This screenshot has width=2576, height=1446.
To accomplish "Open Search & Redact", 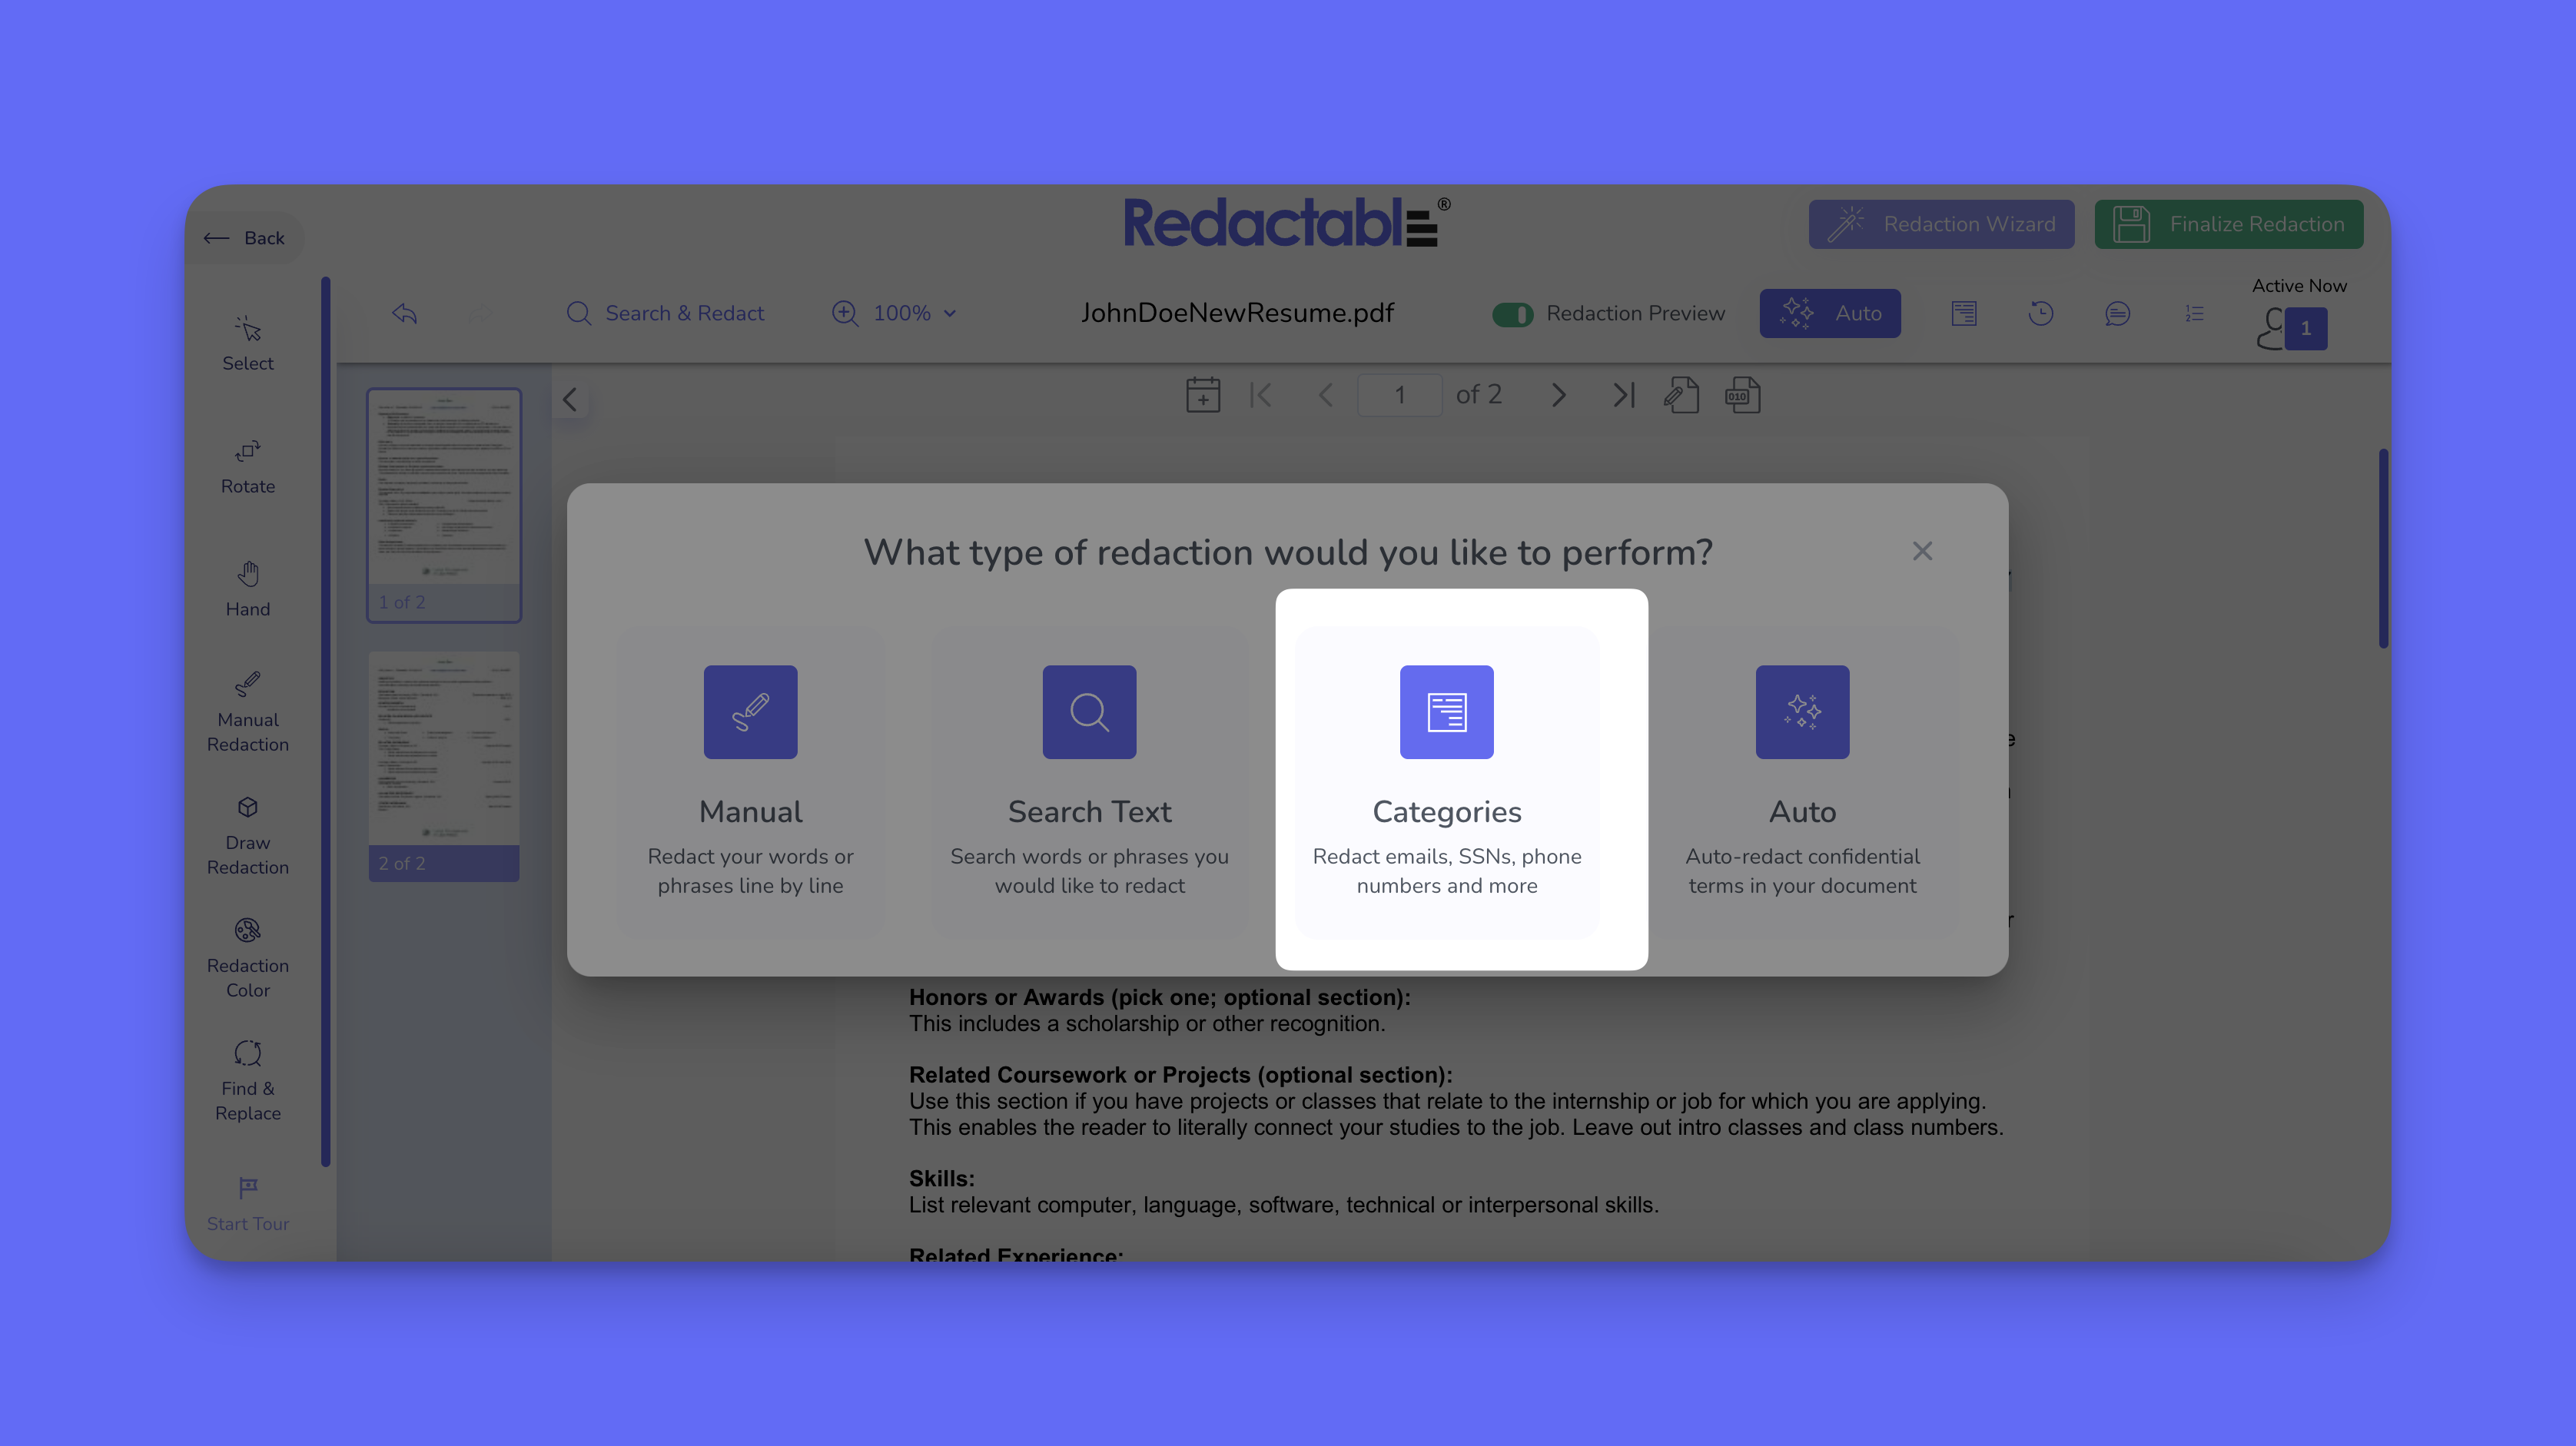I will (x=665, y=313).
